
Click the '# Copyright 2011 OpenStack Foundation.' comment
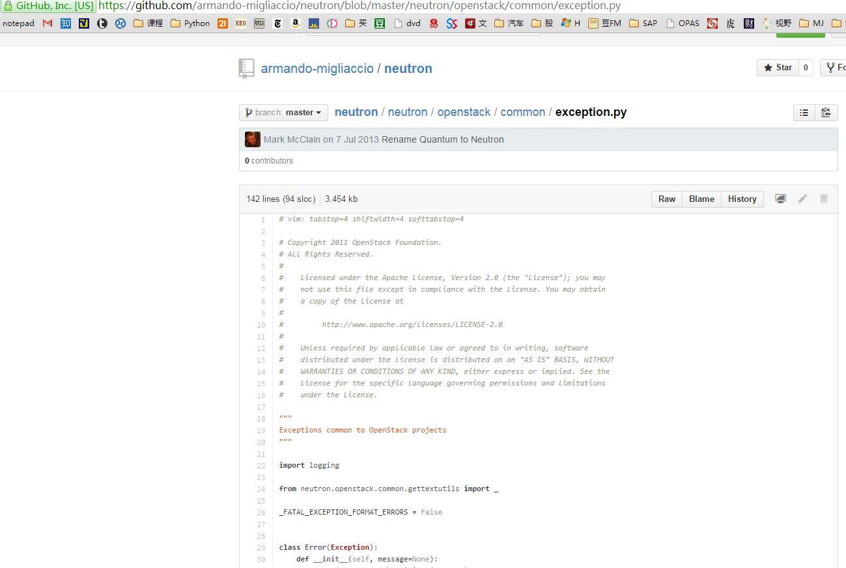(361, 242)
